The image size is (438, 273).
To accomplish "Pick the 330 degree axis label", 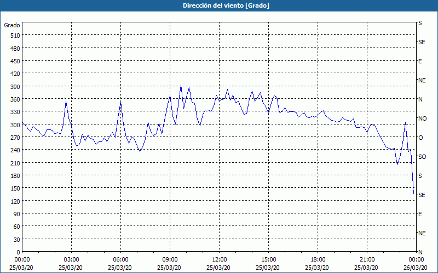I will coord(15,112).
